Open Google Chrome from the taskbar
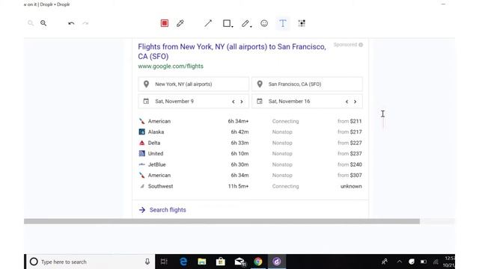The width and height of the screenshot is (479, 269). pos(258,262)
